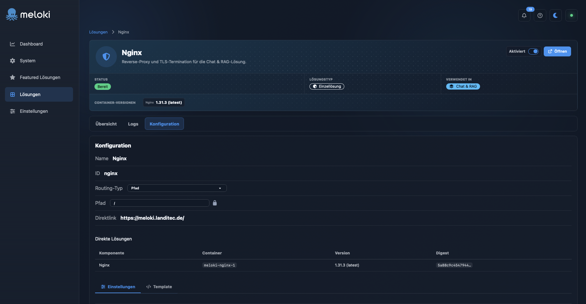Click the Lösungen grid icon
The width and height of the screenshot is (586, 304).
point(12,95)
